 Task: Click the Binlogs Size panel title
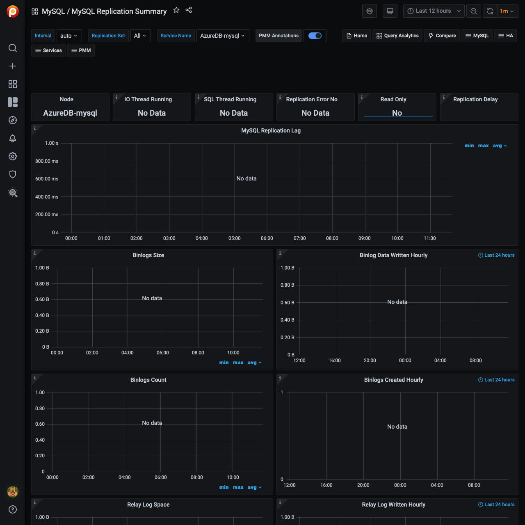(x=148, y=255)
